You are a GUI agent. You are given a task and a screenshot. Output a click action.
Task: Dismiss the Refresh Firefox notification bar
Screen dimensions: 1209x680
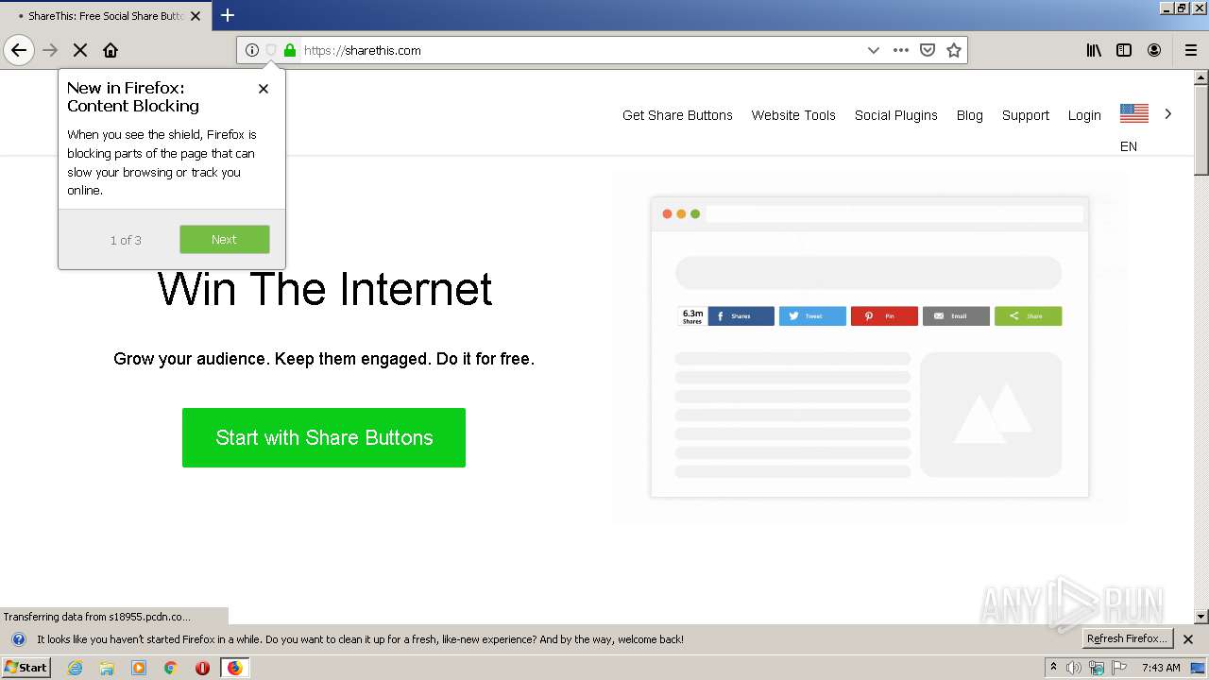click(1188, 639)
